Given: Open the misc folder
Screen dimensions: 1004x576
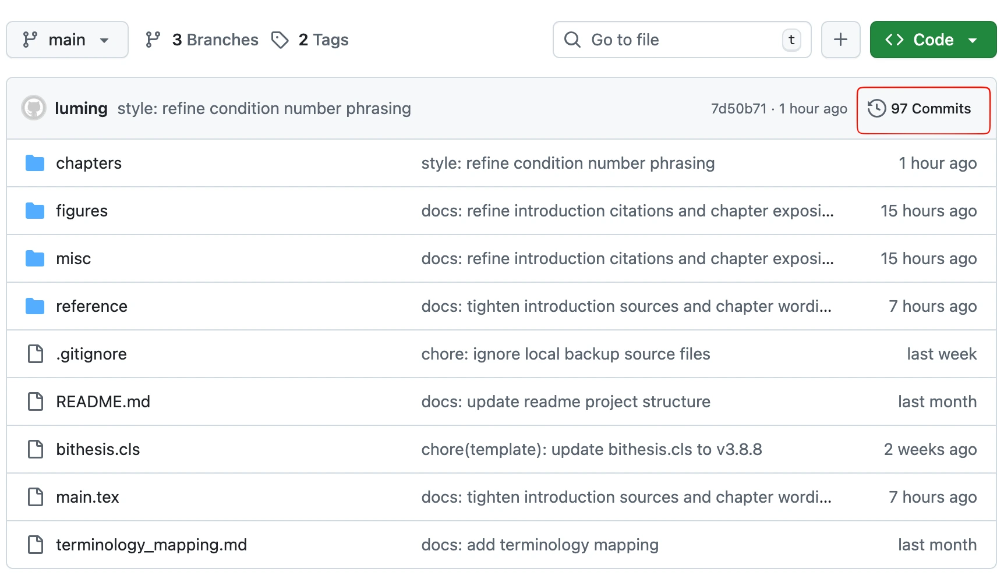Looking at the screenshot, I should [73, 258].
